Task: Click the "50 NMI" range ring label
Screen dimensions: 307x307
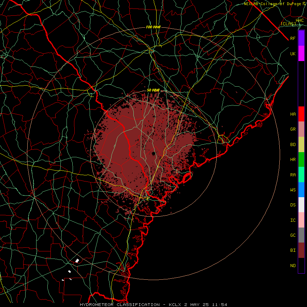Action: [153, 90]
